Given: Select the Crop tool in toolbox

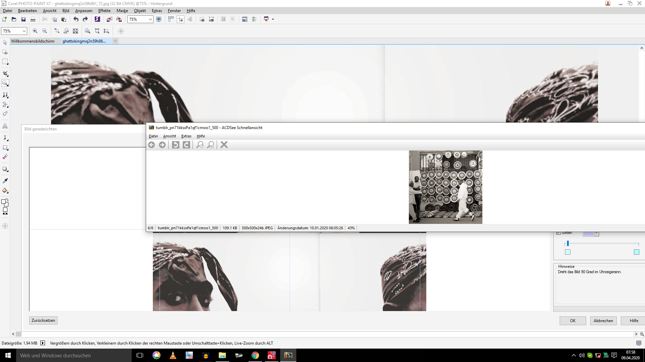Looking at the screenshot, I should 5,73.
